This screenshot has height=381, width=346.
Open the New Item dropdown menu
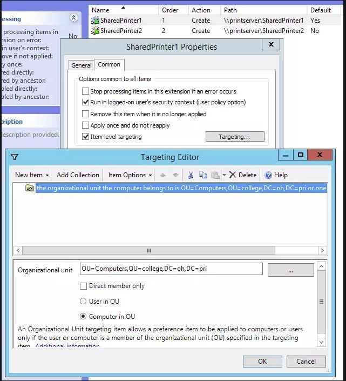coord(32,175)
